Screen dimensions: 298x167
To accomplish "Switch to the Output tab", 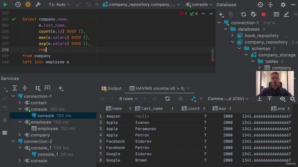I will (x=111, y=89).
